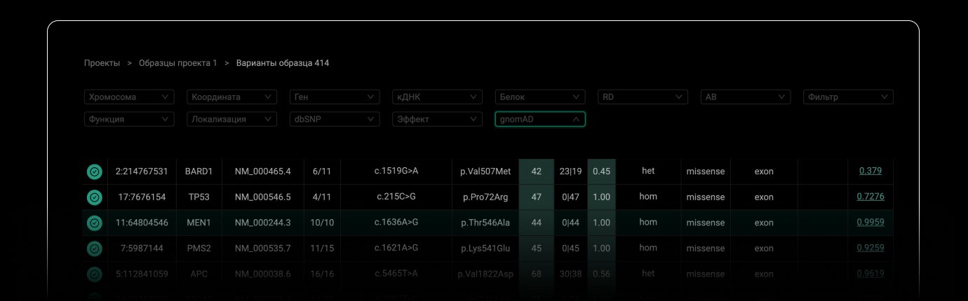
Task: Click protein change p.Val507Met
Action: (485, 171)
